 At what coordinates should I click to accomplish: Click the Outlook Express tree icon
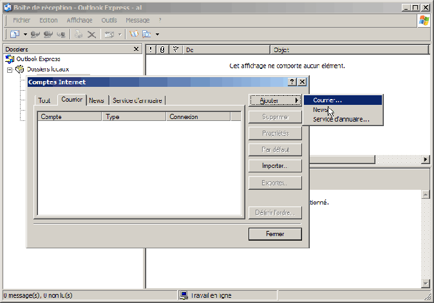10,59
